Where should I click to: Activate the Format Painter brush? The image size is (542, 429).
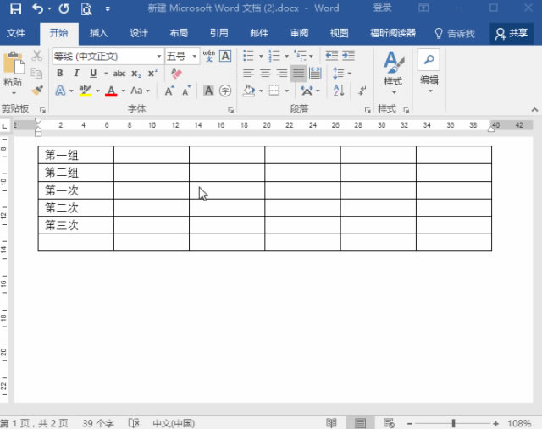[x=36, y=91]
